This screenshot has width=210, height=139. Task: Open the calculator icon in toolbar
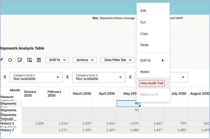tap(39, 60)
